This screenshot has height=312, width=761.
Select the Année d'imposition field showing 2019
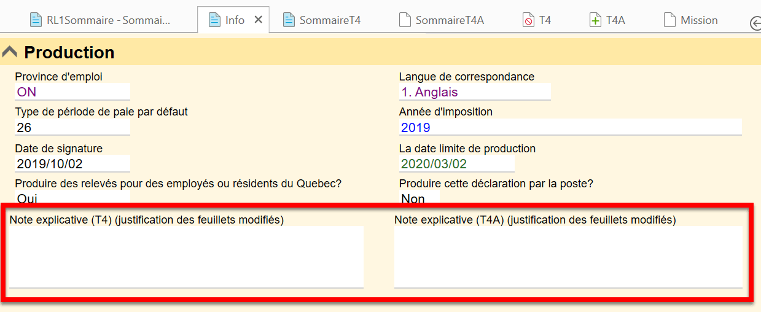tap(569, 128)
